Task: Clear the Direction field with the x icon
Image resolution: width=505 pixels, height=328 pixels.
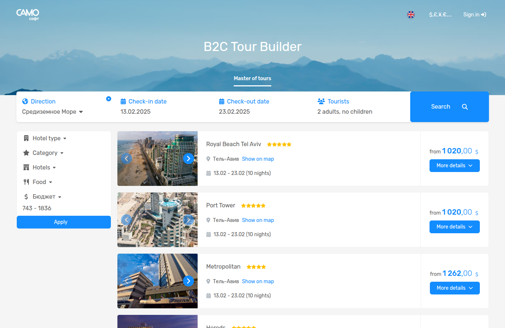Action: tap(109, 99)
